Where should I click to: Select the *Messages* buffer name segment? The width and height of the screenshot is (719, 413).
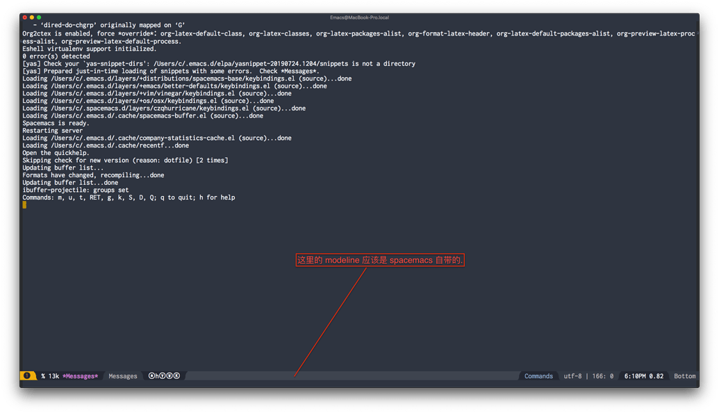click(79, 375)
